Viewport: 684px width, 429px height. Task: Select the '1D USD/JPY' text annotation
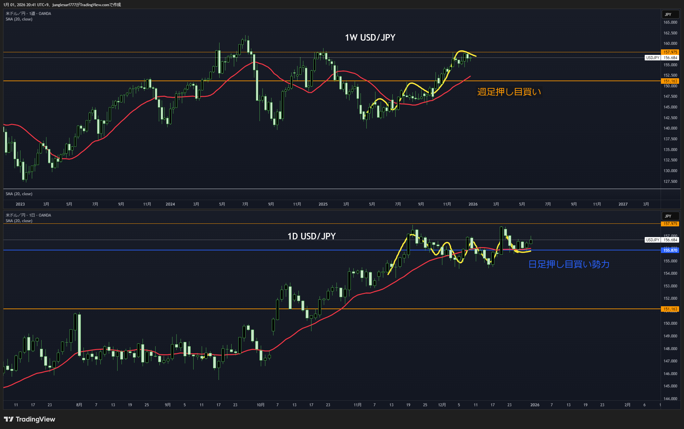311,236
